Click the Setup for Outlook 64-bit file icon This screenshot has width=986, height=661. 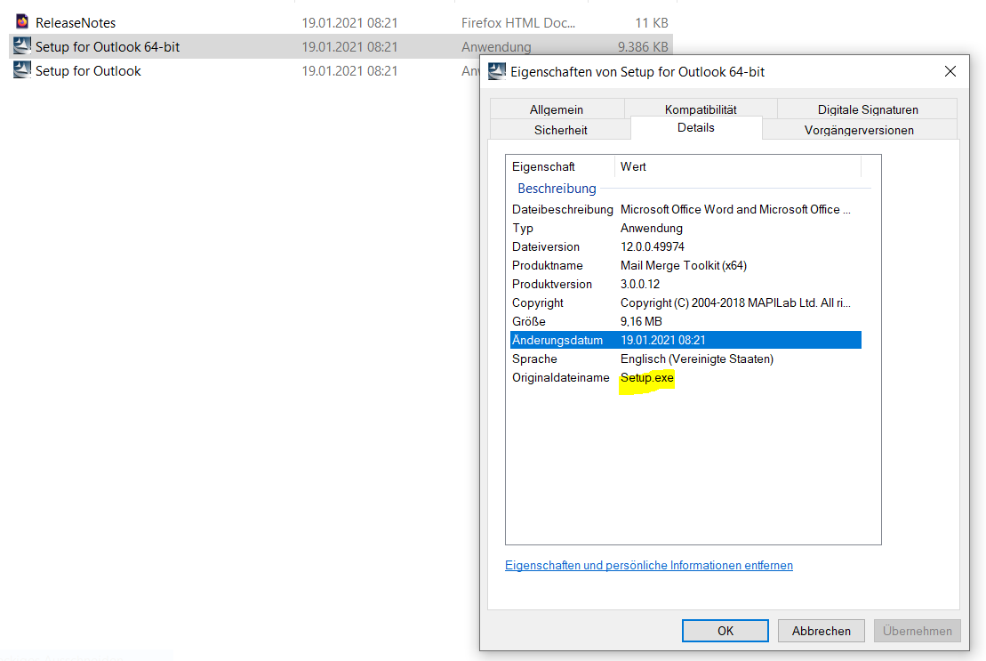[x=22, y=46]
